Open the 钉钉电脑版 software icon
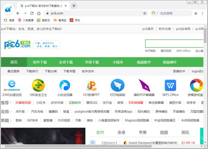208x149 pixels. 118,85
